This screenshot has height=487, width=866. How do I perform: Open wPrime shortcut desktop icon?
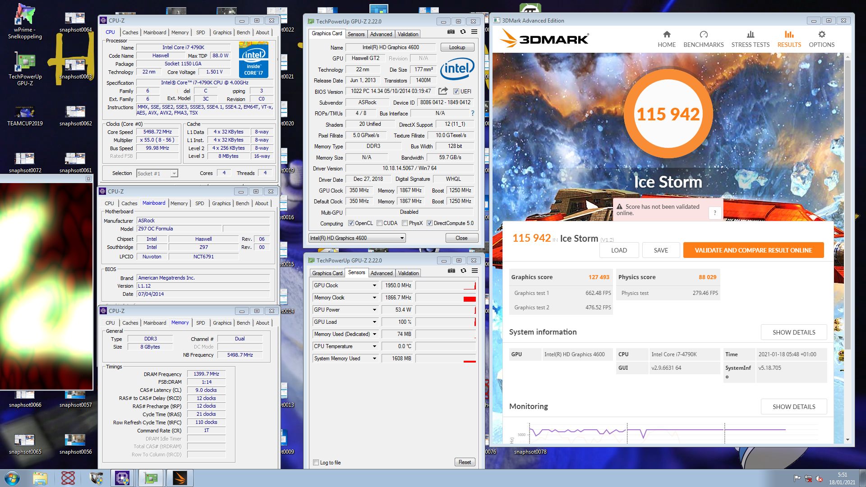point(25,22)
